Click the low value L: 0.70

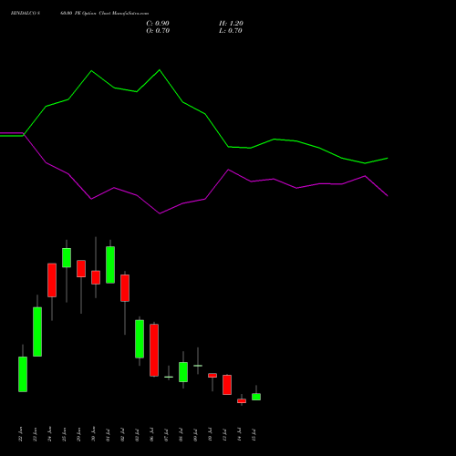[231, 31]
